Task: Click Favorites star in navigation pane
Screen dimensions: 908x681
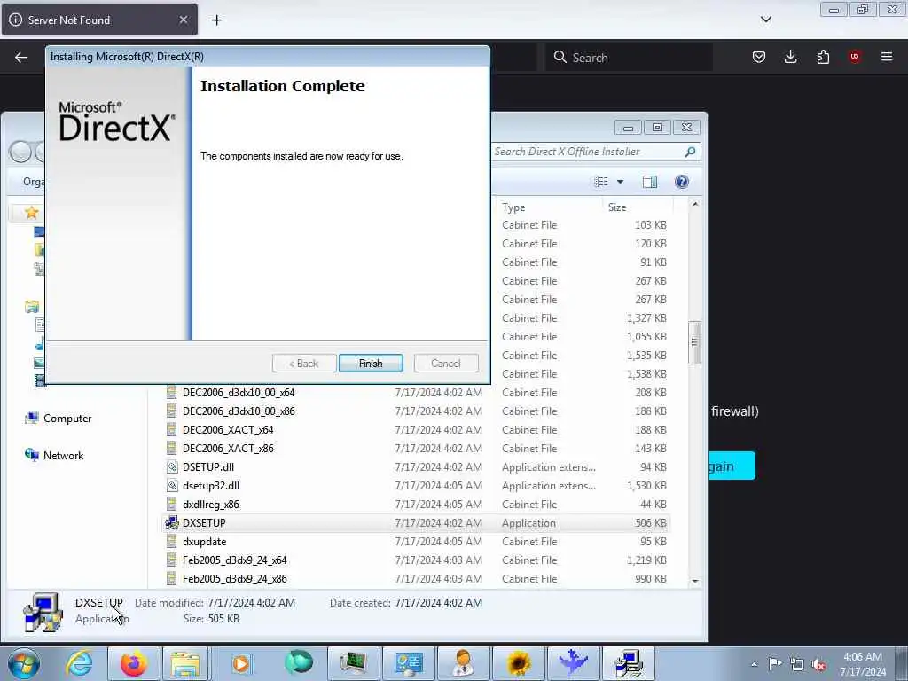Action: (x=32, y=213)
